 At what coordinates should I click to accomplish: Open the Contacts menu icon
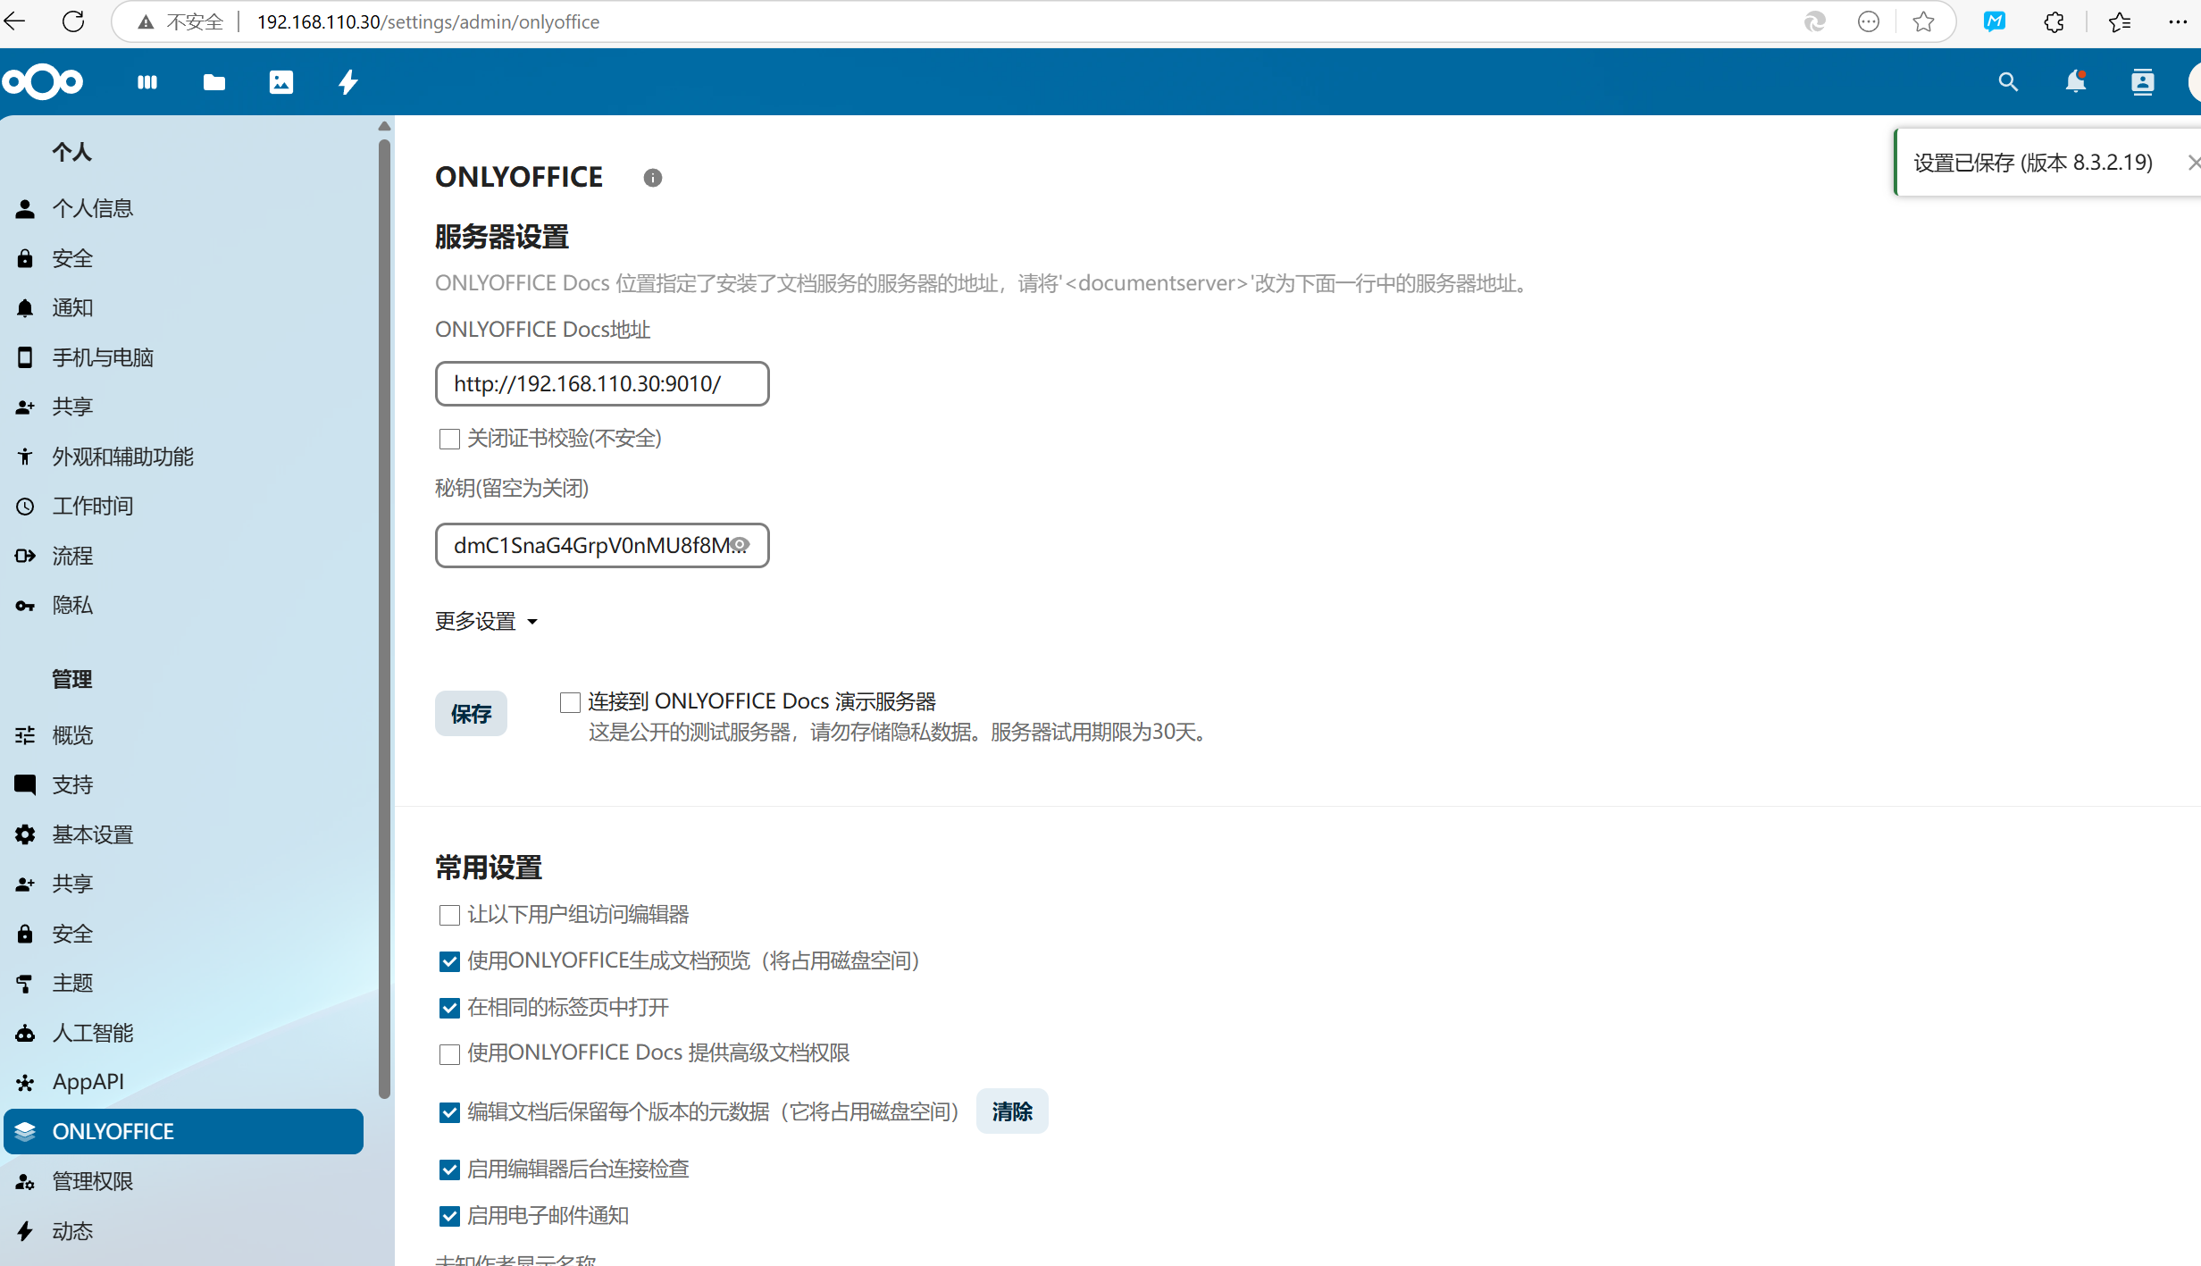coord(2143,82)
